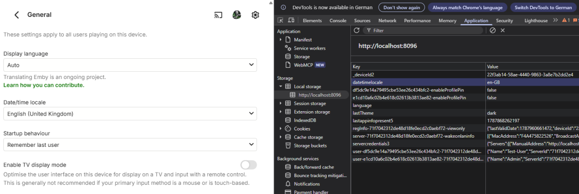Screen dimensions: 579x194
Task: Open the Startup behaviour dropdown
Action: [130, 144]
